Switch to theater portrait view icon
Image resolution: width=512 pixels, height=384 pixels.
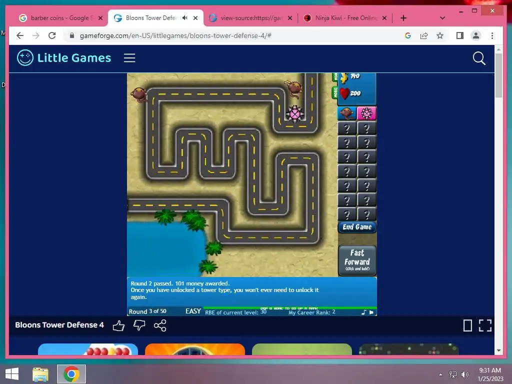click(467, 325)
